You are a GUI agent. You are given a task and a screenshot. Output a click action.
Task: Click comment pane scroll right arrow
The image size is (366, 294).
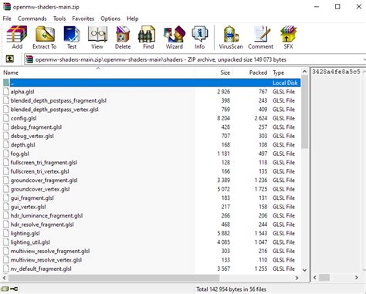tap(357, 277)
